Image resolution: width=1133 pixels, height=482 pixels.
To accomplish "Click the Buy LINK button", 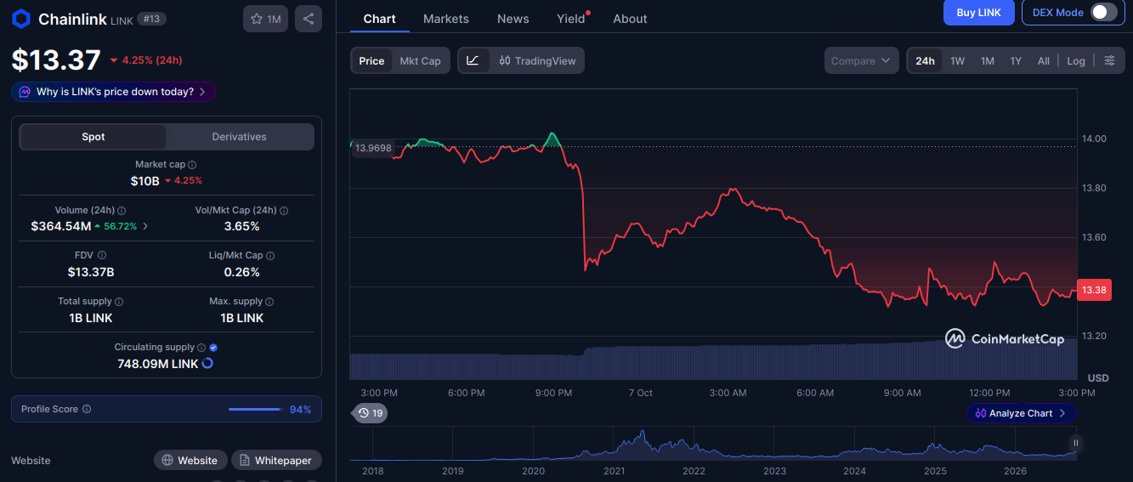I will click(978, 12).
